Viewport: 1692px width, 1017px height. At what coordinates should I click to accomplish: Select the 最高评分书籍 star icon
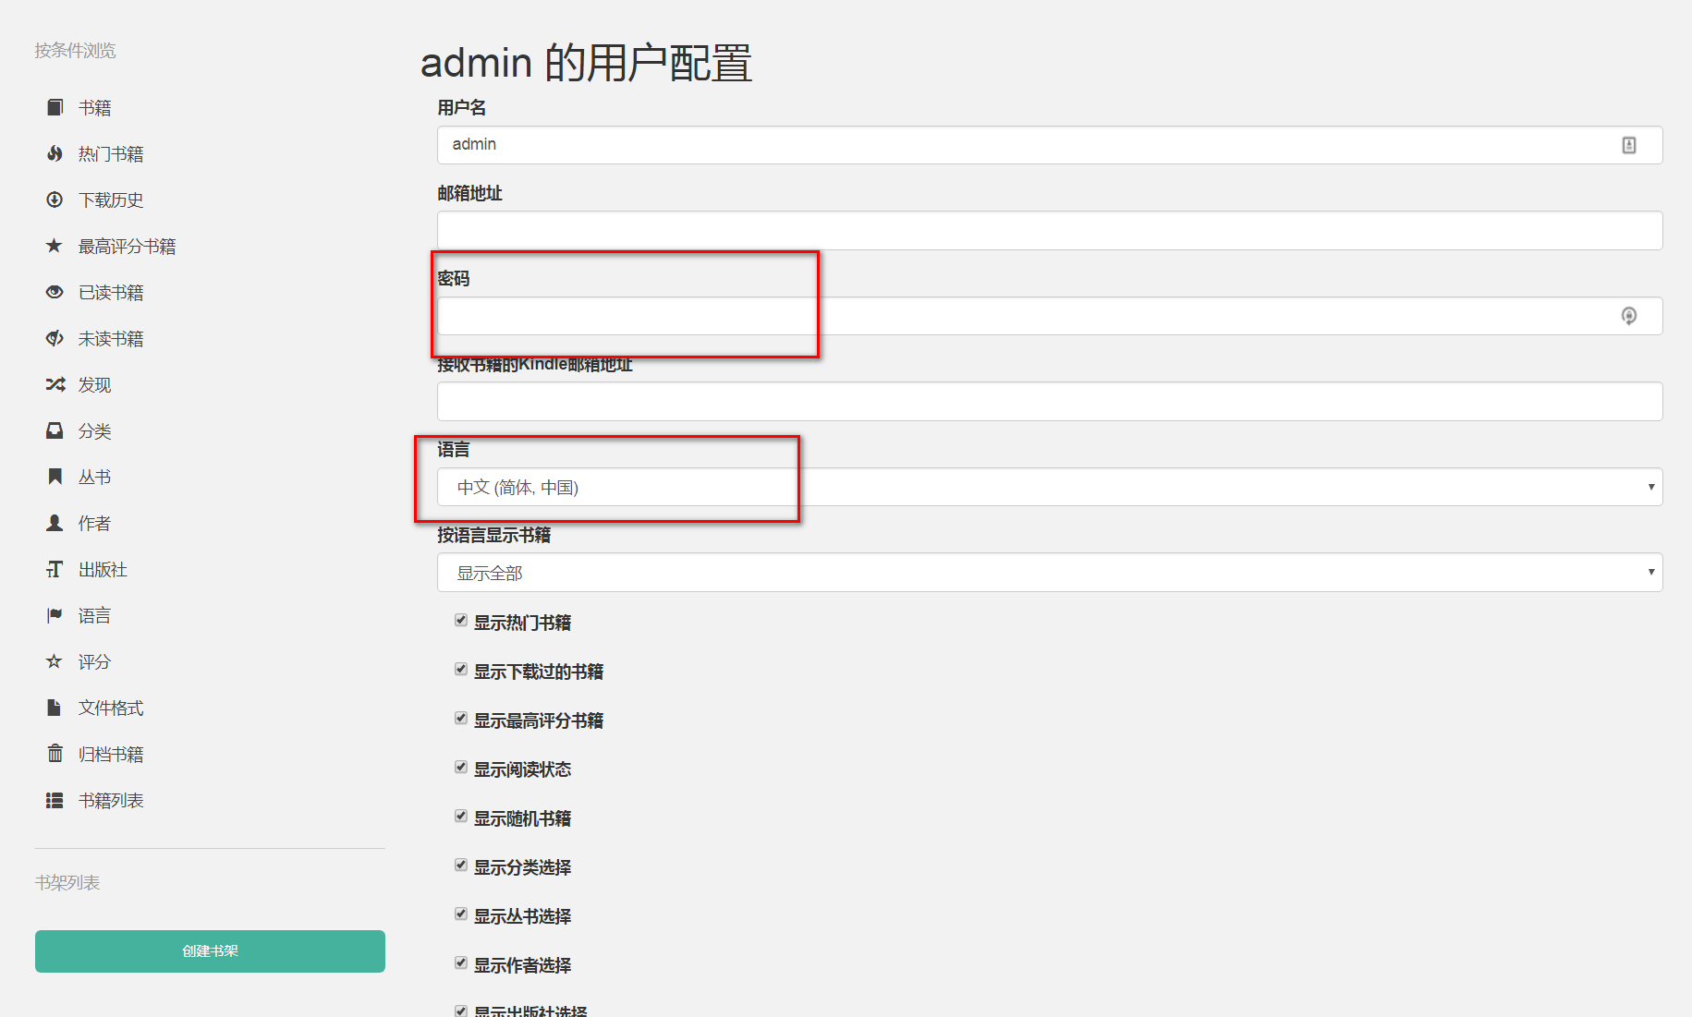pos(55,246)
